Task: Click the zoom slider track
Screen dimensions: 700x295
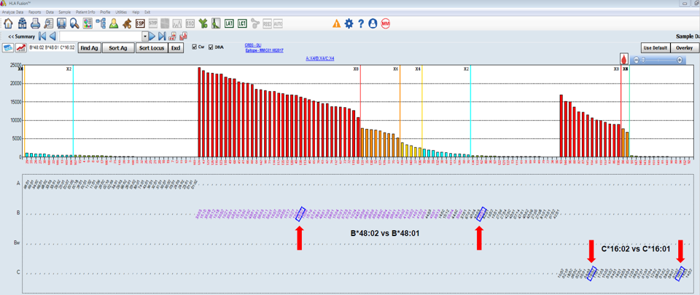Action: tap(660, 60)
